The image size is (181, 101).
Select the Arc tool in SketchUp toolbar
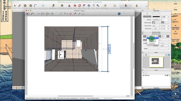35,6
